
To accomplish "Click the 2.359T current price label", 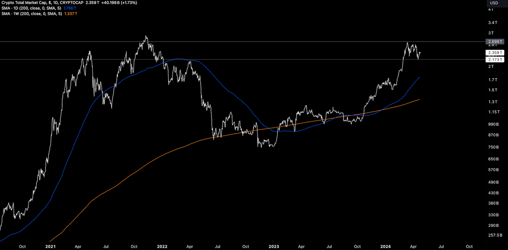I will 495,53.
